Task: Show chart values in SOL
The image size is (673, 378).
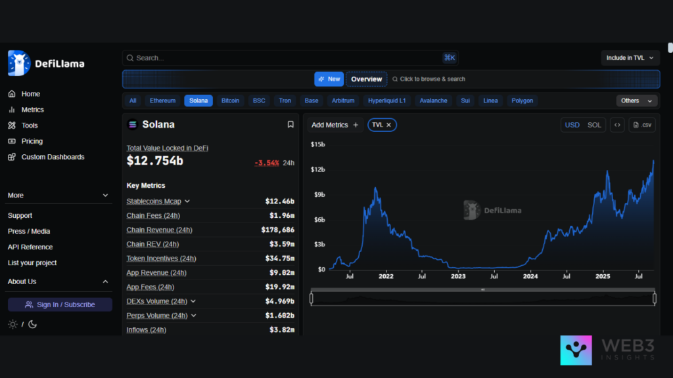Action: (594, 125)
